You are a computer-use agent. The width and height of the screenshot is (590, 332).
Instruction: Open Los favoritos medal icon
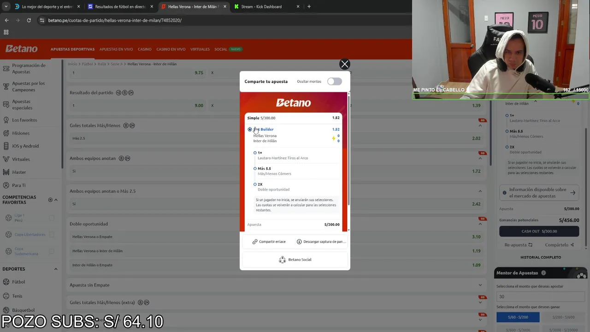point(6,120)
